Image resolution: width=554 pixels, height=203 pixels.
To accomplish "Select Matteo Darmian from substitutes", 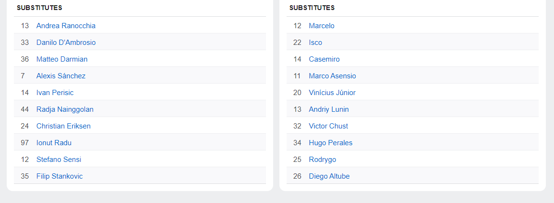I will [x=62, y=59].
